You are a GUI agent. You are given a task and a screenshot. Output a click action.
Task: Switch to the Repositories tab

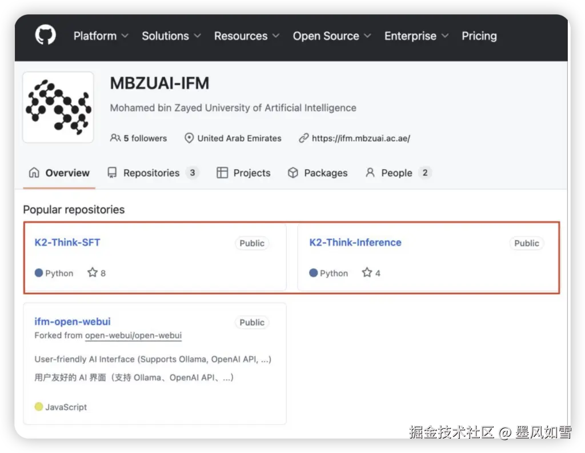pyautogui.click(x=153, y=173)
